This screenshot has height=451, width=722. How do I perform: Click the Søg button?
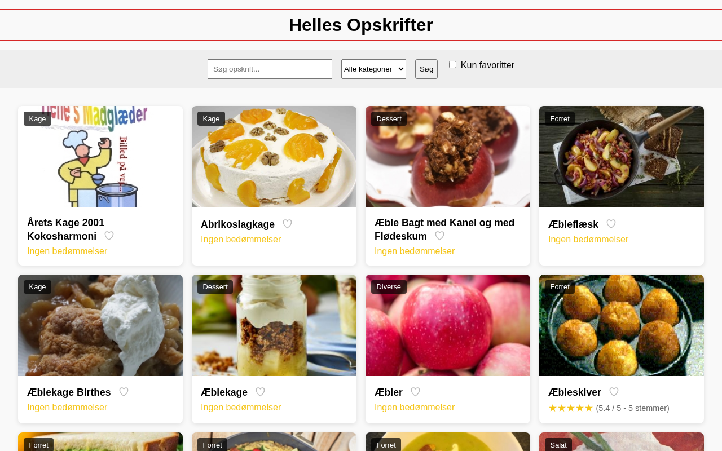[426, 69]
